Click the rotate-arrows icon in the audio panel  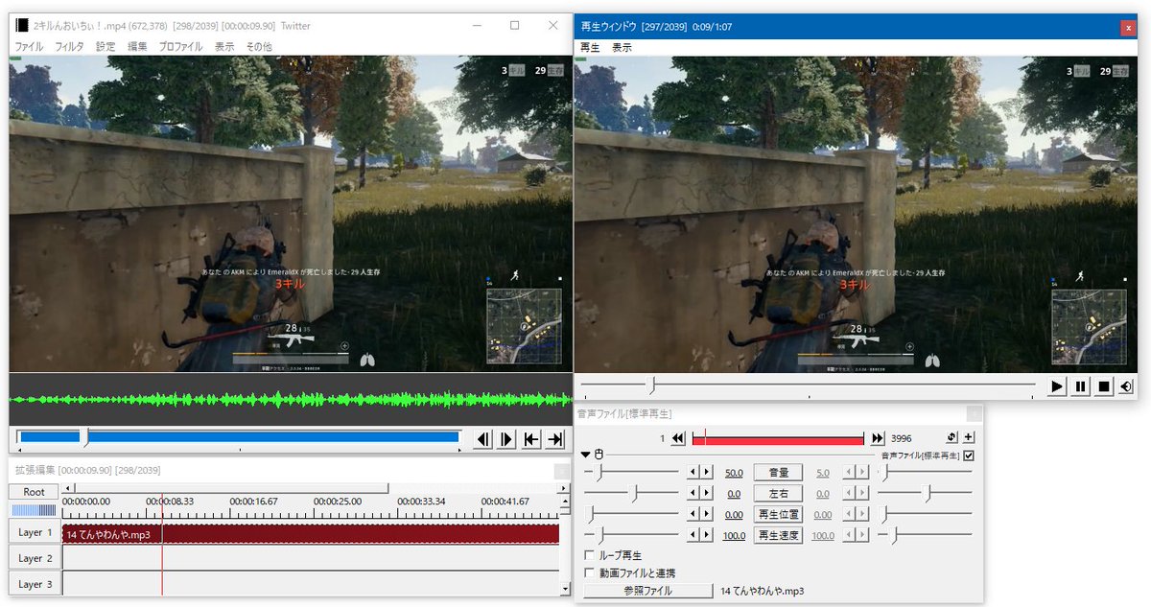pyautogui.click(x=951, y=438)
